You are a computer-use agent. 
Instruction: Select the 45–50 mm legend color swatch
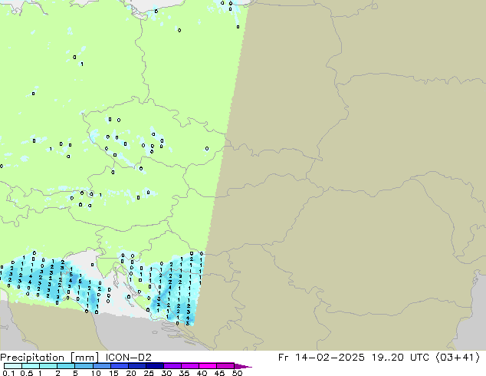point(225,366)
